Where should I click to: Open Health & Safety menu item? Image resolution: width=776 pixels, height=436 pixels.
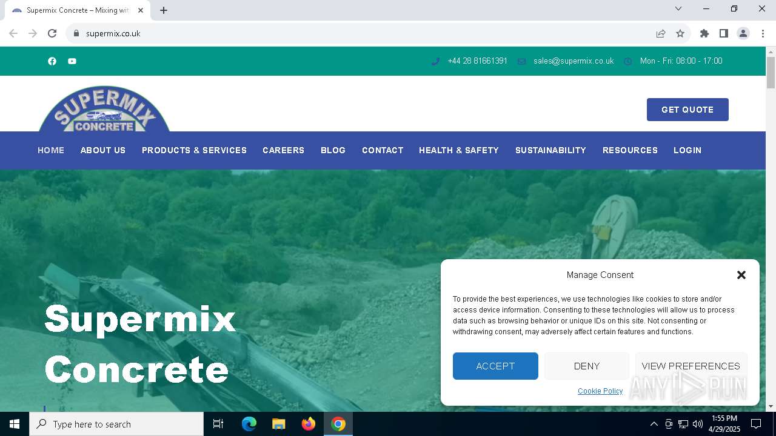459,150
